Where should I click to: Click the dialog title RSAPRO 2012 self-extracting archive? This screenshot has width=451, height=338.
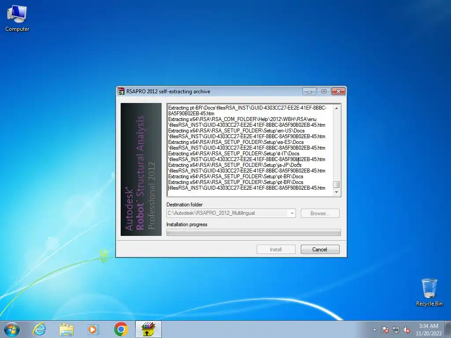coord(168,92)
